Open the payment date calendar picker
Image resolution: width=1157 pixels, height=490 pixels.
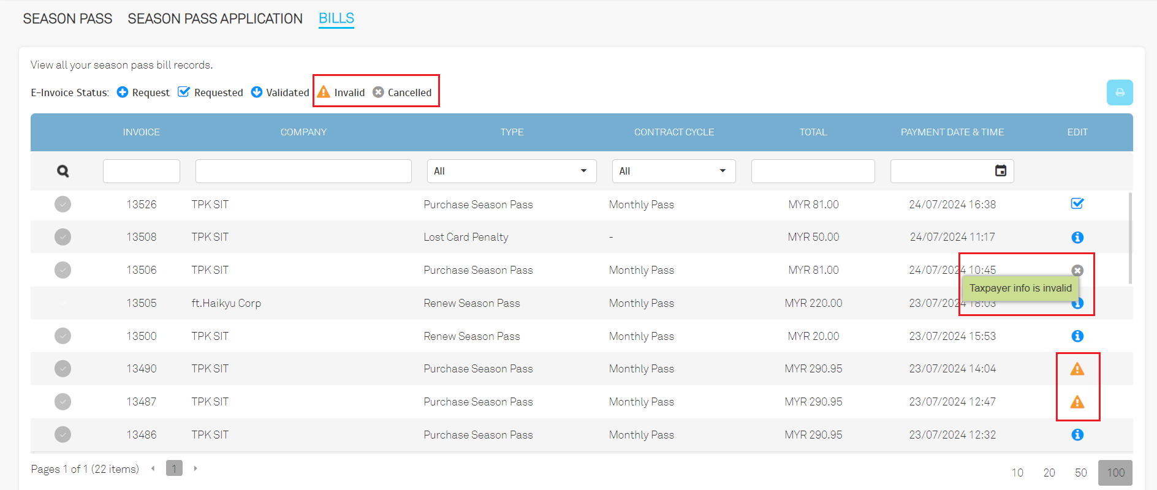pos(1000,171)
